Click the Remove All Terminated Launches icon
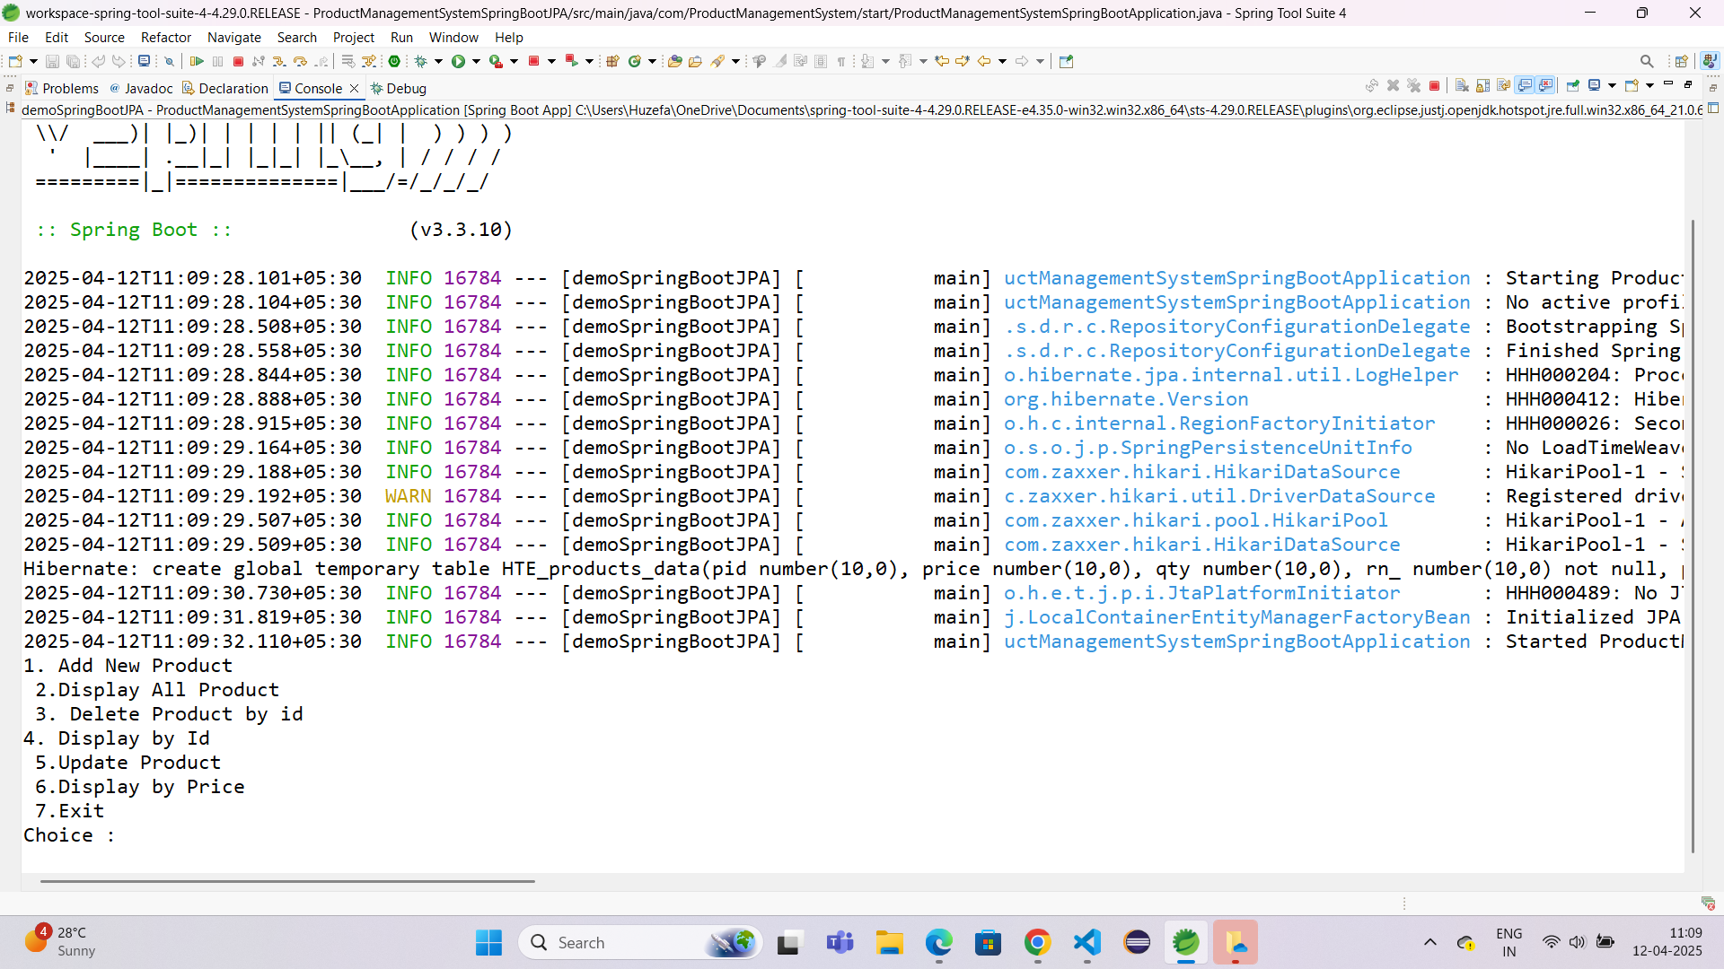This screenshot has height=969, width=1724. point(1414,86)
